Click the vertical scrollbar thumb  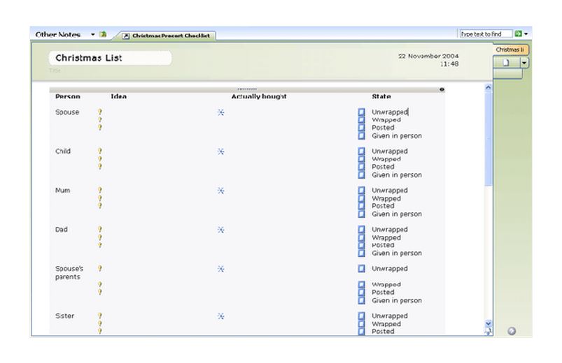pyautogui.click(x=489, y=140)
